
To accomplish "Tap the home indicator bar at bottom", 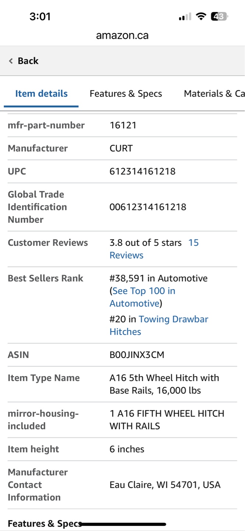I will click(122, 524).
